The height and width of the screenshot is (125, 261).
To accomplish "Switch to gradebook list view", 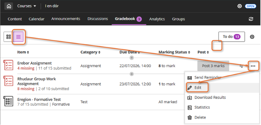I will pos(18,37).
